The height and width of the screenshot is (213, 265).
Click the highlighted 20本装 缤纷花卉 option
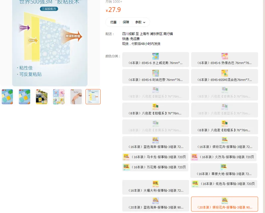(x=225, y=204)
